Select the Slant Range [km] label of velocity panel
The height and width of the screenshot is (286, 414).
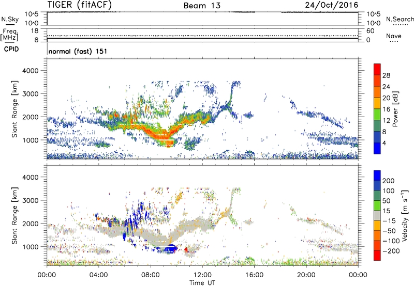tap(14, 215)
